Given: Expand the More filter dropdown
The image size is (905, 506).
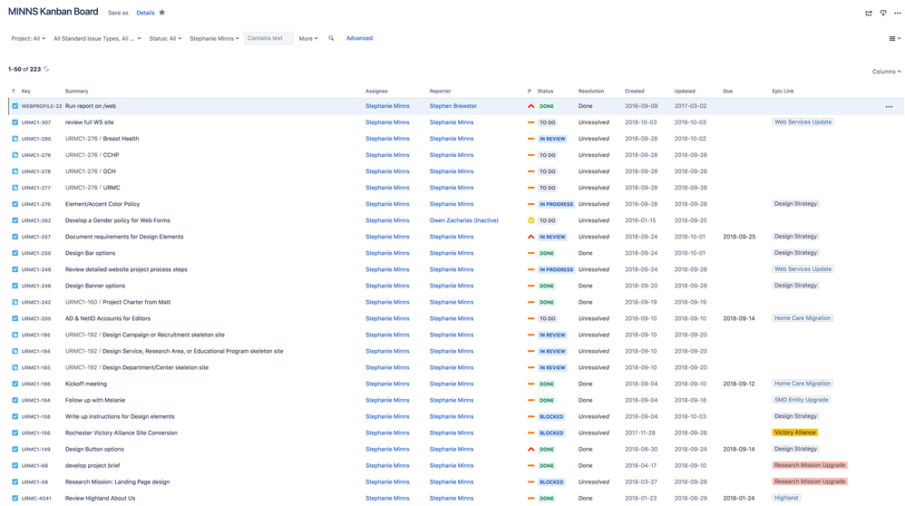Looking at the screenshot, I should click(x=308, y=39).
